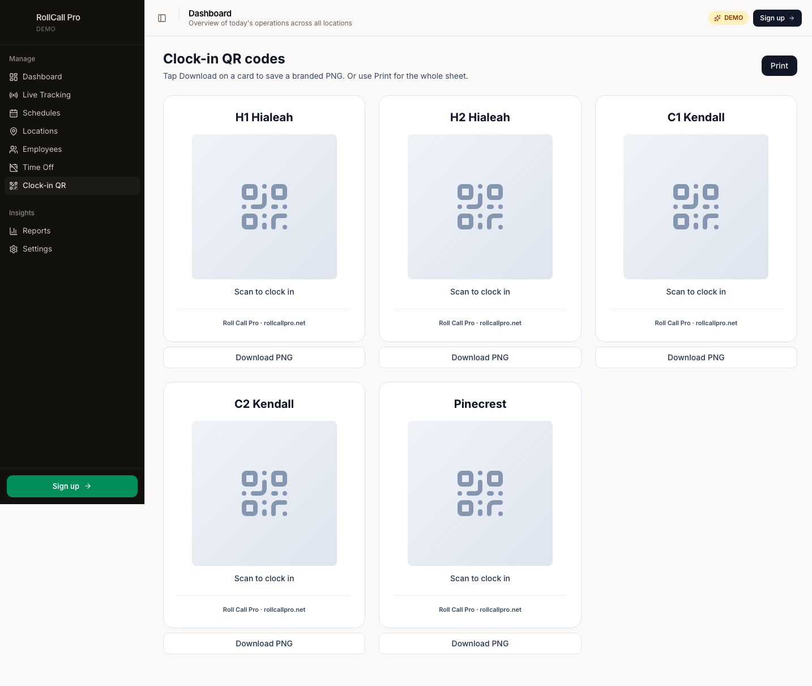Screen dimensions: 812x686
Task: Click the C1 Kendall card title
Action: click(696, 117)
